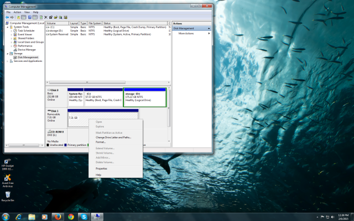Click the Firefox icon in the taskbar

[x=57, y=216]
